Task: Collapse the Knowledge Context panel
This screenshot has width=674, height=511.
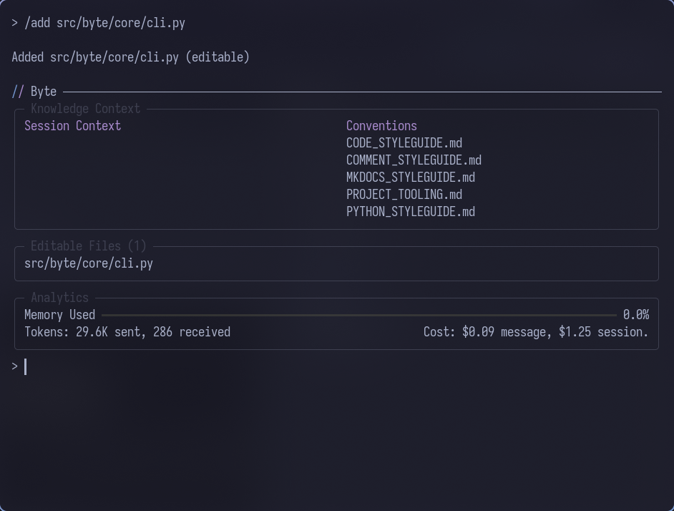Action: coord(84,109)
